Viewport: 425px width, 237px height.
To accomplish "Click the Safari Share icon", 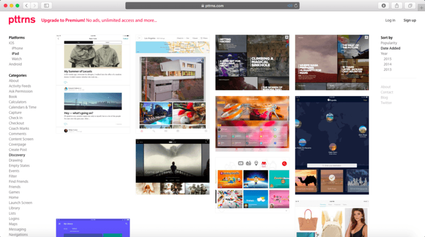I will point(397,5).
